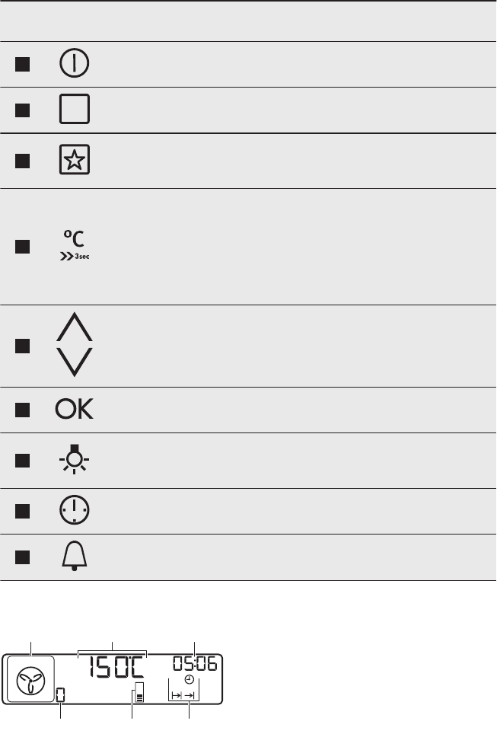Click the duration/end arrows indicator
The image size is (497, 734).
click(183, 695)
